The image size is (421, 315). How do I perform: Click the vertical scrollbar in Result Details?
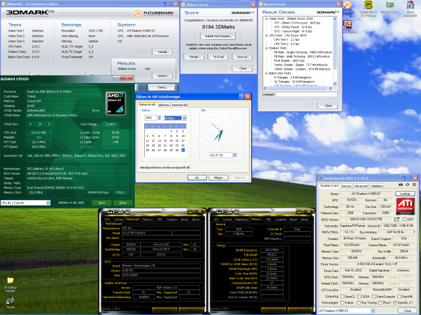pos(335,51)
